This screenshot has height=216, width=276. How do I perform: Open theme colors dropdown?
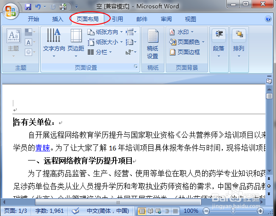pyautogui.click(x=30, y=32)
